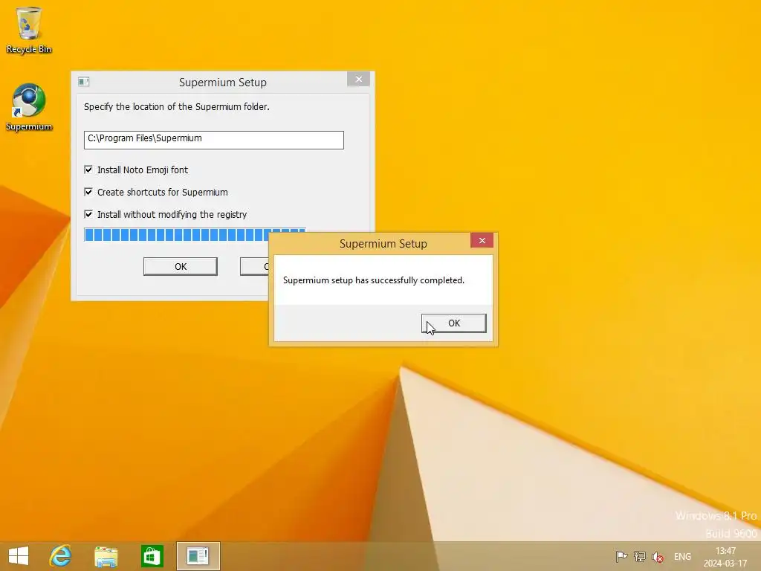The image size is (761, 571).
Task: Click 'Supermium setup has successfully completed.' text
Action: pyautogui.click(x=374, y=280)
